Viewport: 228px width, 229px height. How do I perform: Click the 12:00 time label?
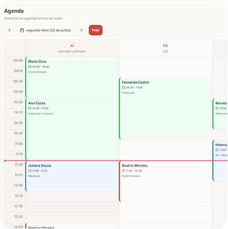pos(18,185)
